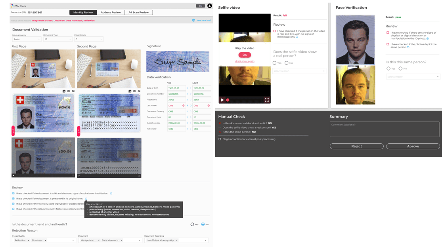This screenshot has width=444, height=249.
Task: Expand the Document Type dropdown
Action: pos(57,39)
